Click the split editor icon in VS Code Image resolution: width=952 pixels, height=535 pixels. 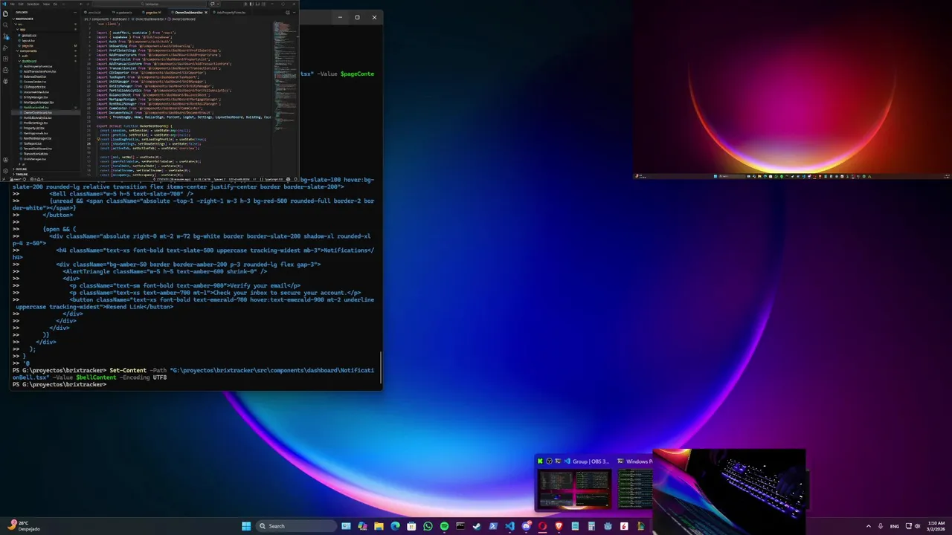tap(288, 13)
